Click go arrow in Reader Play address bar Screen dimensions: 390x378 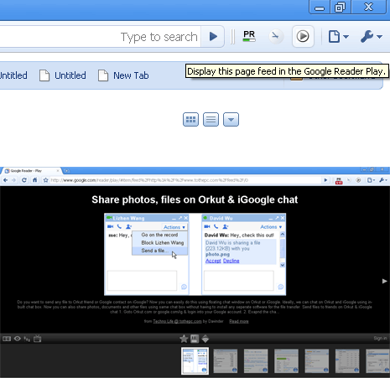325,180
